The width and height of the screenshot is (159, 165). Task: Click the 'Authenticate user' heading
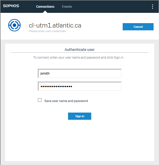click(80, 50)
